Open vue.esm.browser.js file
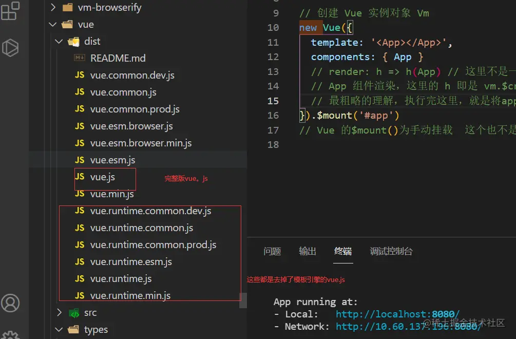This screenshot has width=516, height=339. click(x=131, y=126)
